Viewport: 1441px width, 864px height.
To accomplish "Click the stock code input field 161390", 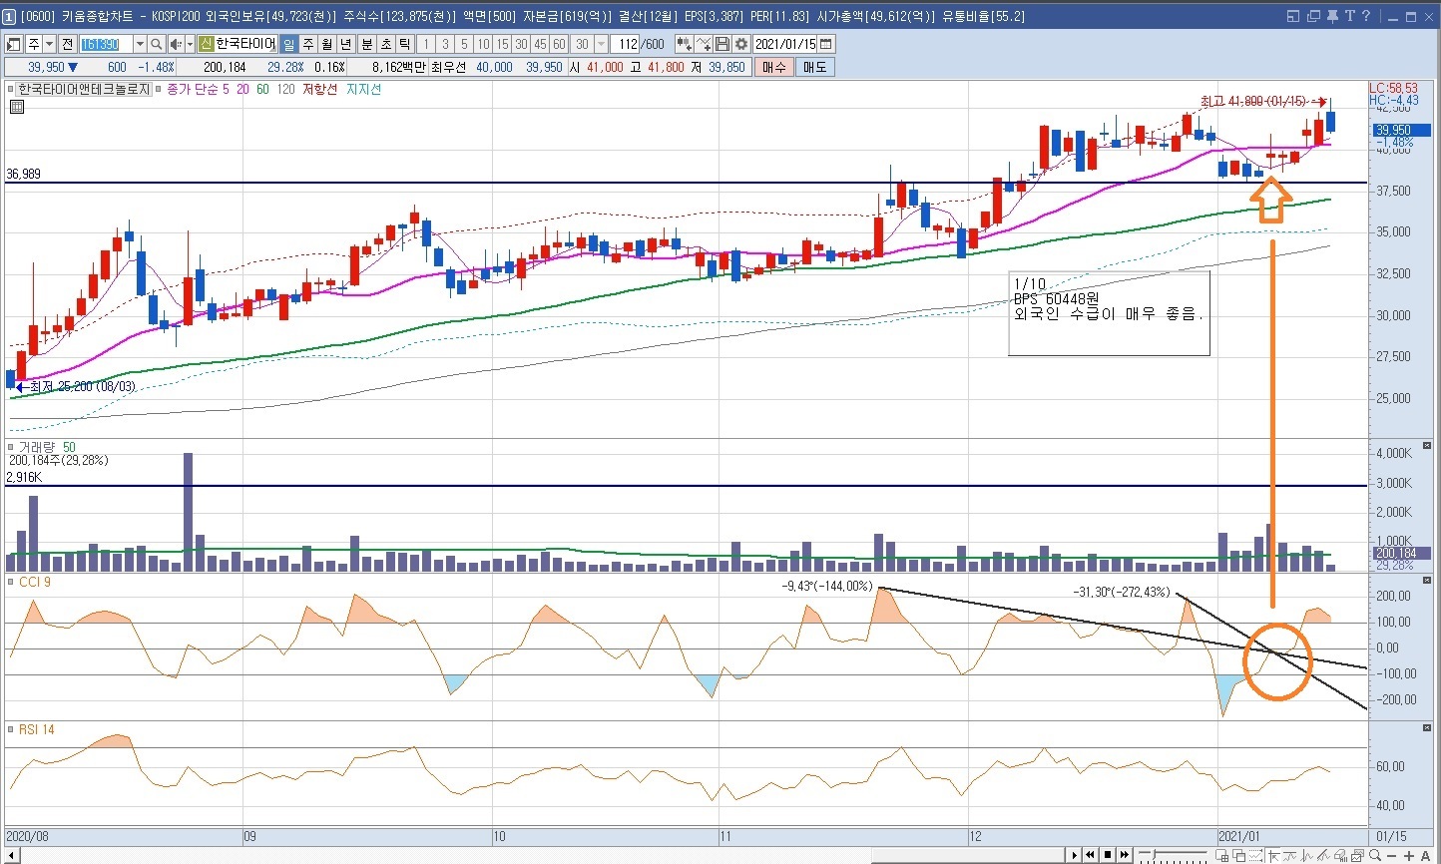I will (106, 44).
